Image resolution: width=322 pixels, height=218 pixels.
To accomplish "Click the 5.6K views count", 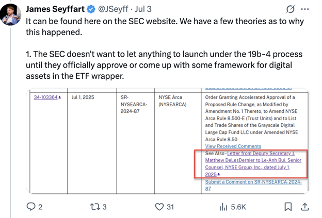I will click(238, 207).
